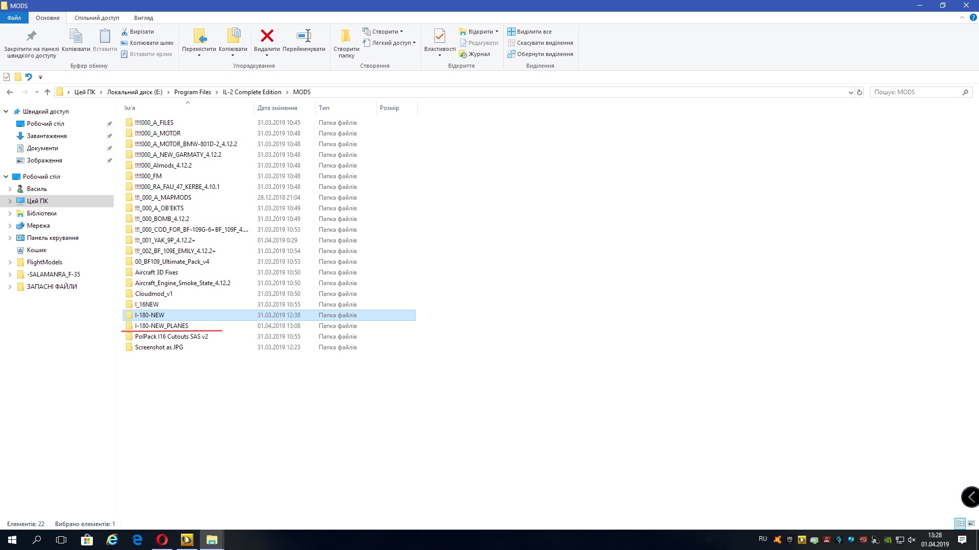Switch to details view in status bar
The width and height of the screenshot is (979, 550).
point(960,524)
